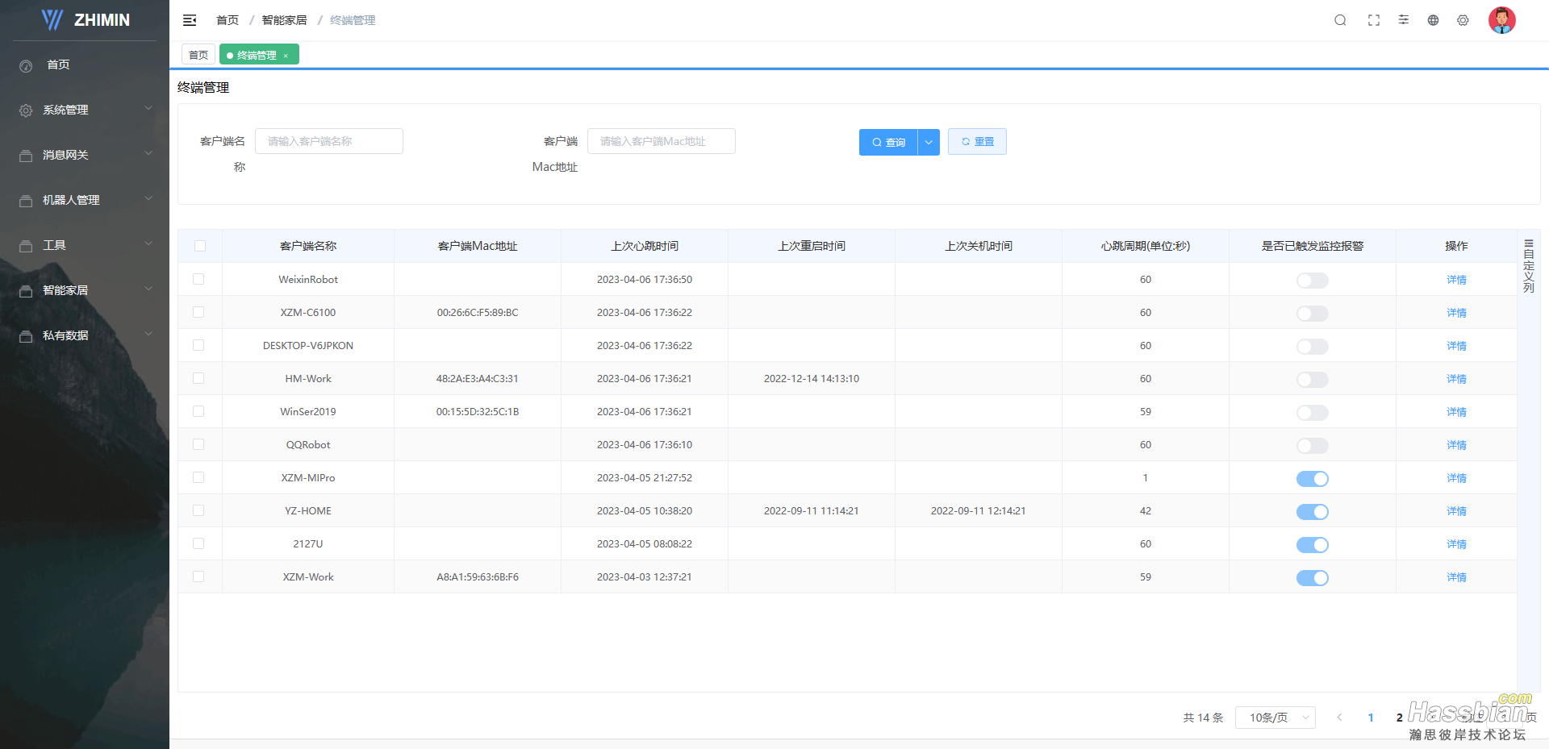1549x749 pixels.
Task: Open 详情 for the XZM-Work row
Action: [x=1456, y=577]
